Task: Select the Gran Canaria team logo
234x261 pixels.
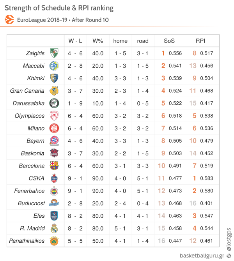Action: (54, 91)
